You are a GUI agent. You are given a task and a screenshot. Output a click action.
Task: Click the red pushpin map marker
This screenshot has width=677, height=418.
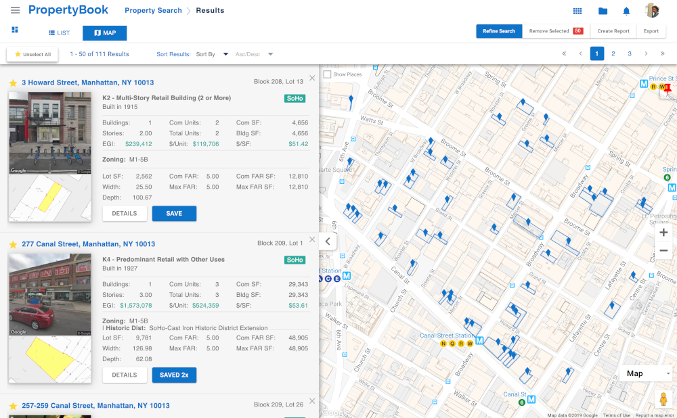click(x=667, y=89)
